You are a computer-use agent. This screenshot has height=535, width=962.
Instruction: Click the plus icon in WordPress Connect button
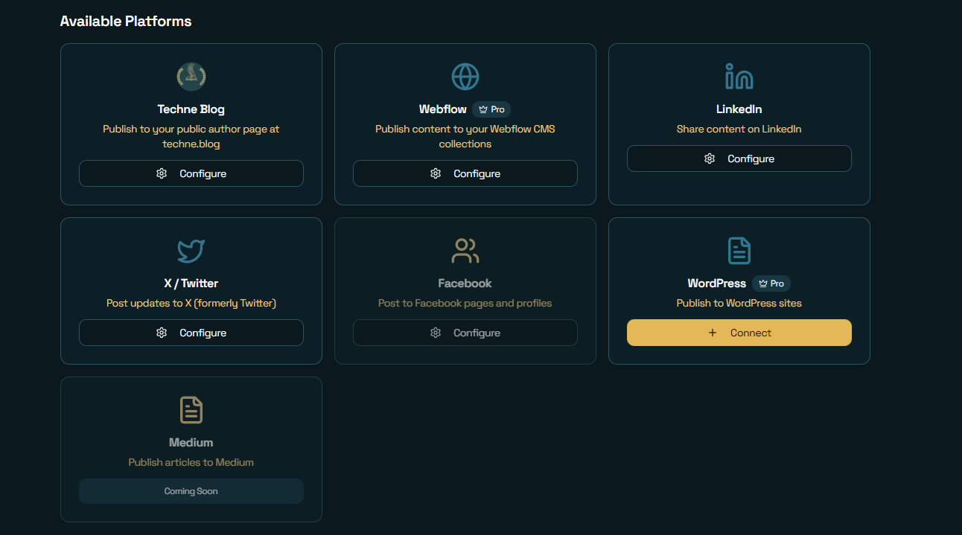(713, 333)
